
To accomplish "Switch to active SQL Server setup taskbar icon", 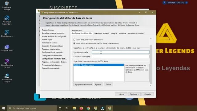I will click(110, 108).
